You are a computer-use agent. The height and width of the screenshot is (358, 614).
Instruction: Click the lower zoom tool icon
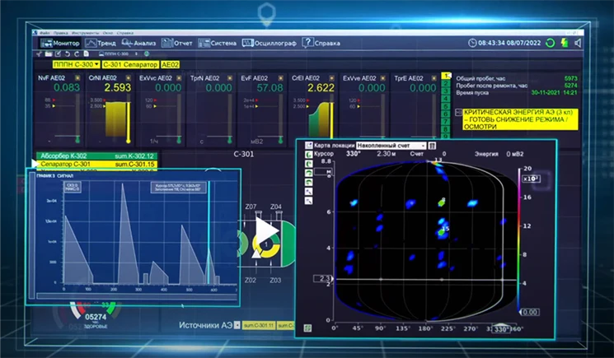point(309,201)
